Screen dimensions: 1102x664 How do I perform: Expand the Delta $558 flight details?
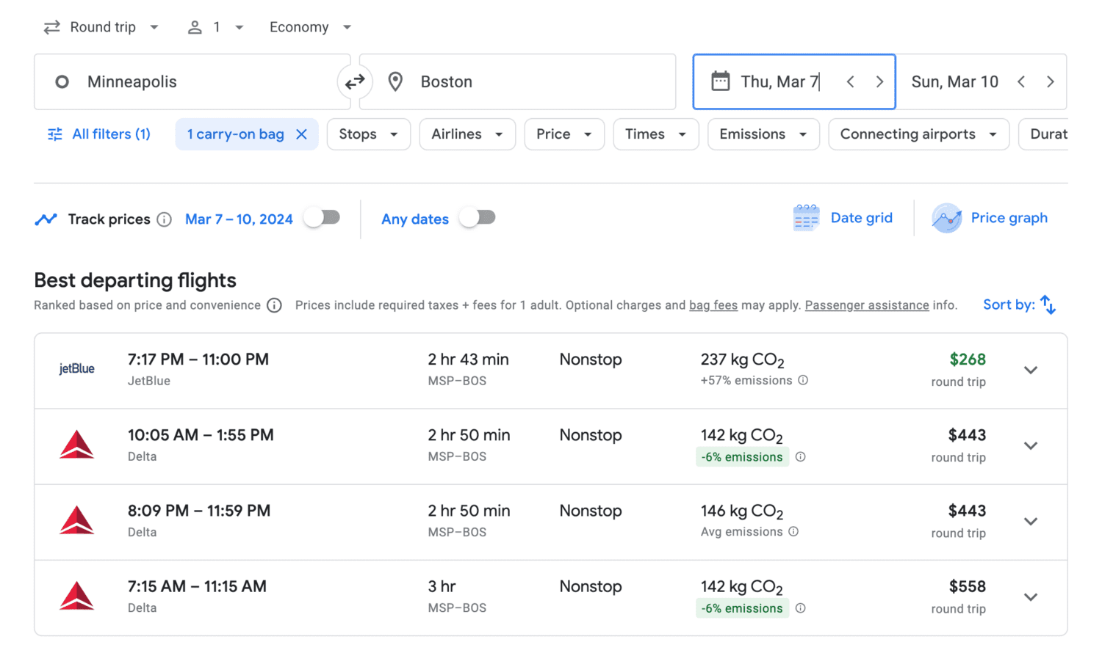pyautogui.click(x=1031, y=597)
